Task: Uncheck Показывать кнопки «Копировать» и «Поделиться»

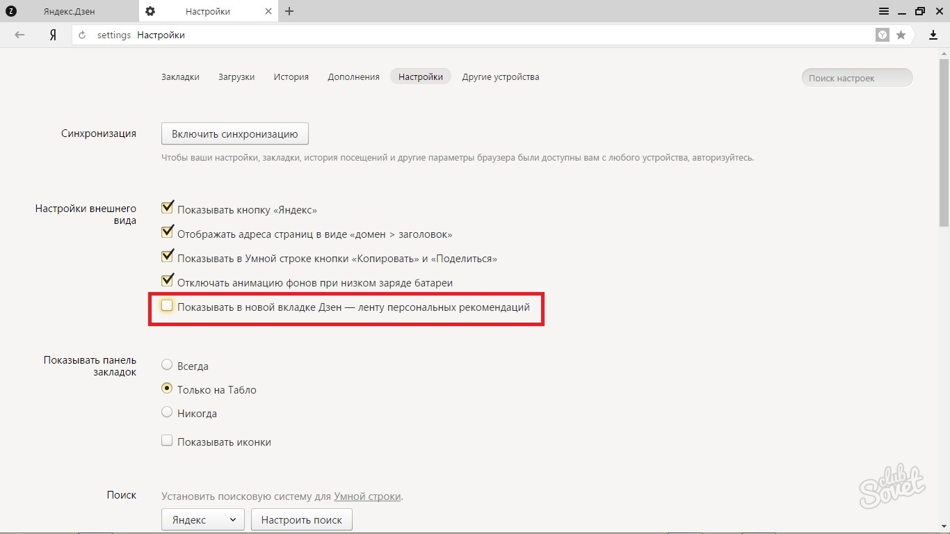Action: (167, 256)
